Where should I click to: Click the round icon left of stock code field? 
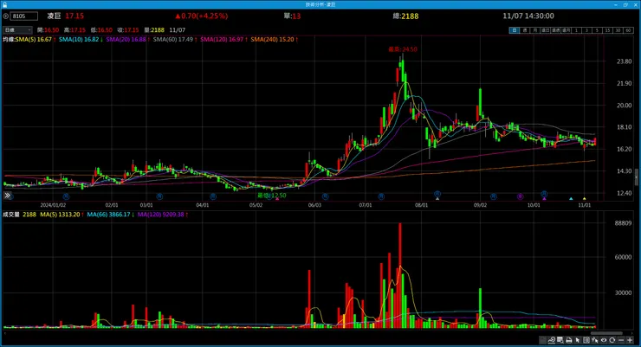pos(6,16)
